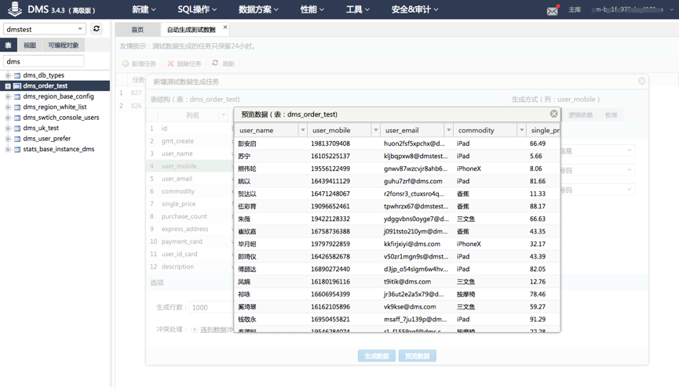679x387 pixels.
Task: Click the cell kkfirjxiyi@dms.com
Action: [x=412, y=244]
